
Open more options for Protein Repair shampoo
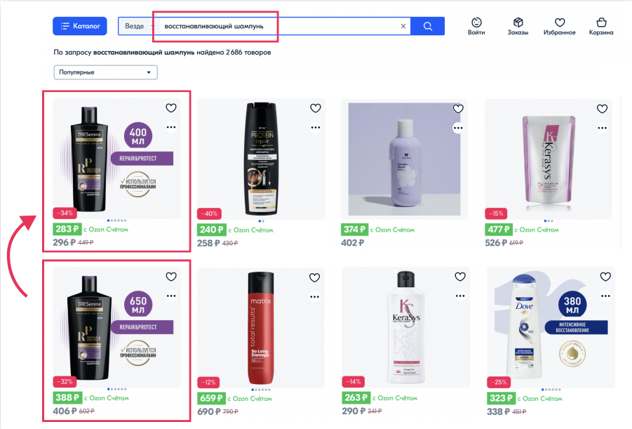[x=315, y=128]
